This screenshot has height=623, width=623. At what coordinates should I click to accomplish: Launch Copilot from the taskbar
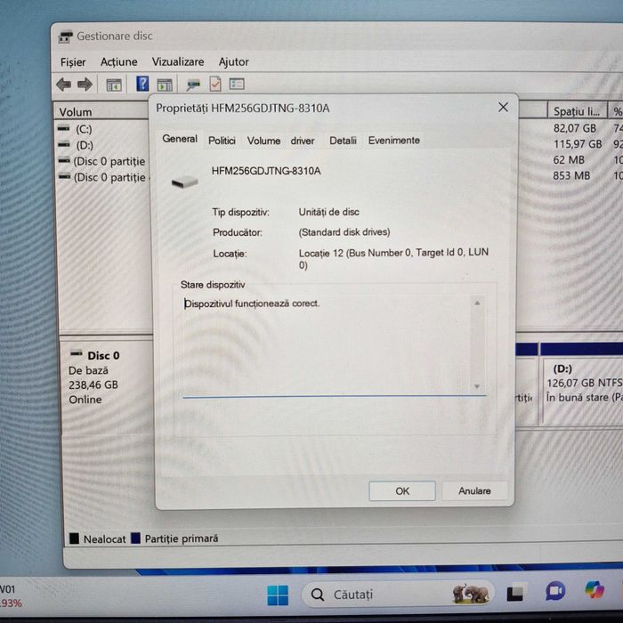pos(595,589)
